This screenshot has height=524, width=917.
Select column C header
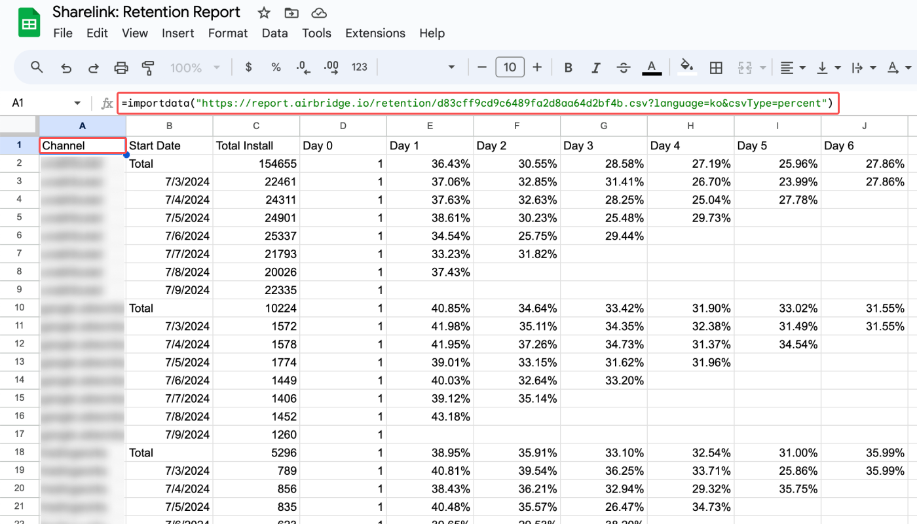[x=256, y=126]
